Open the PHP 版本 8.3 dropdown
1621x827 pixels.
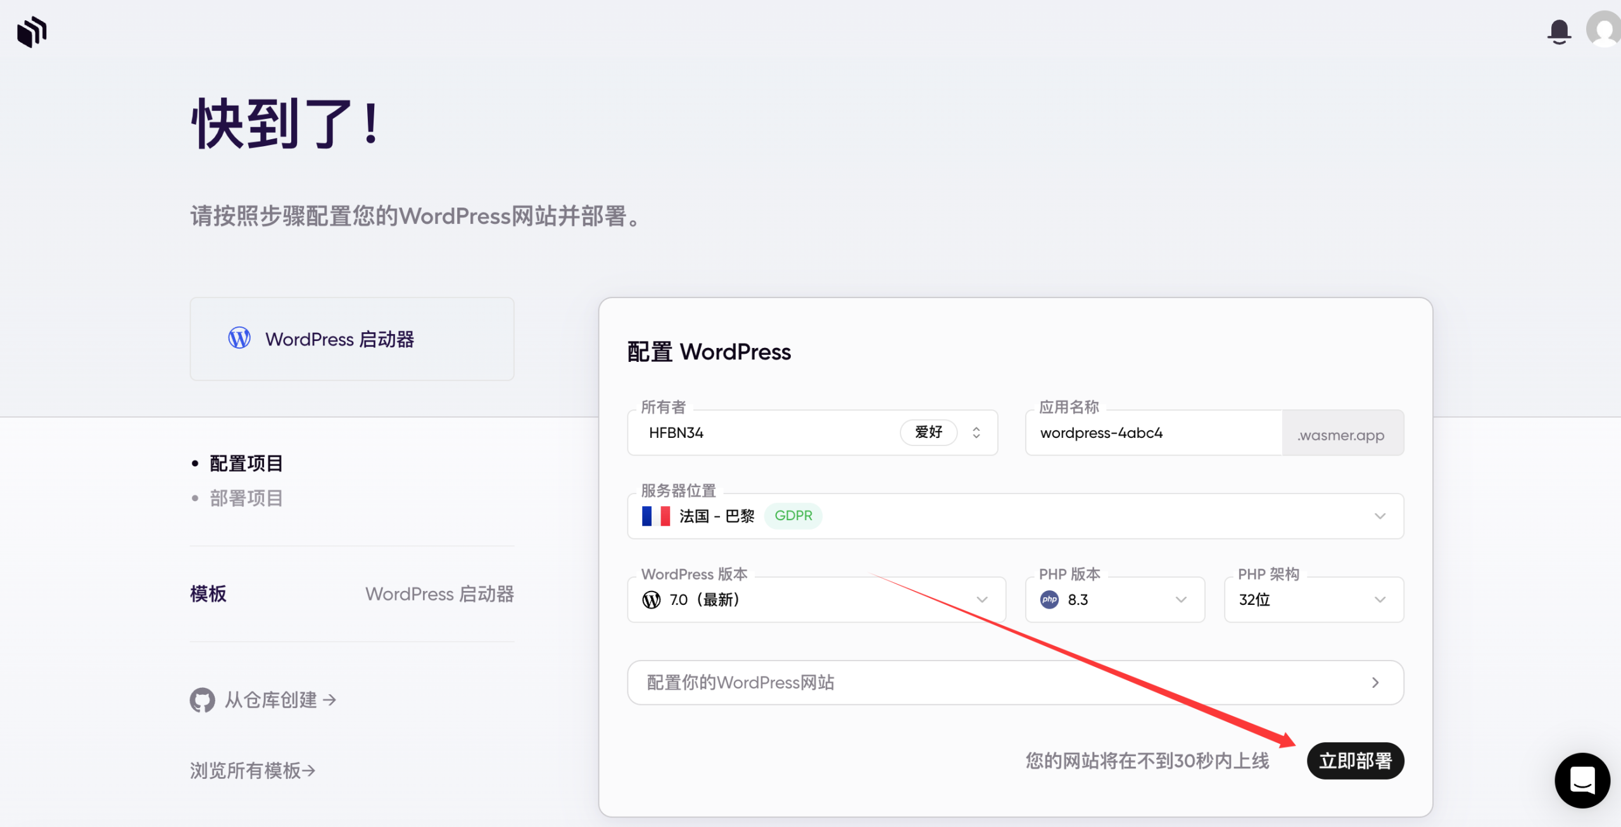point(1115,600)
